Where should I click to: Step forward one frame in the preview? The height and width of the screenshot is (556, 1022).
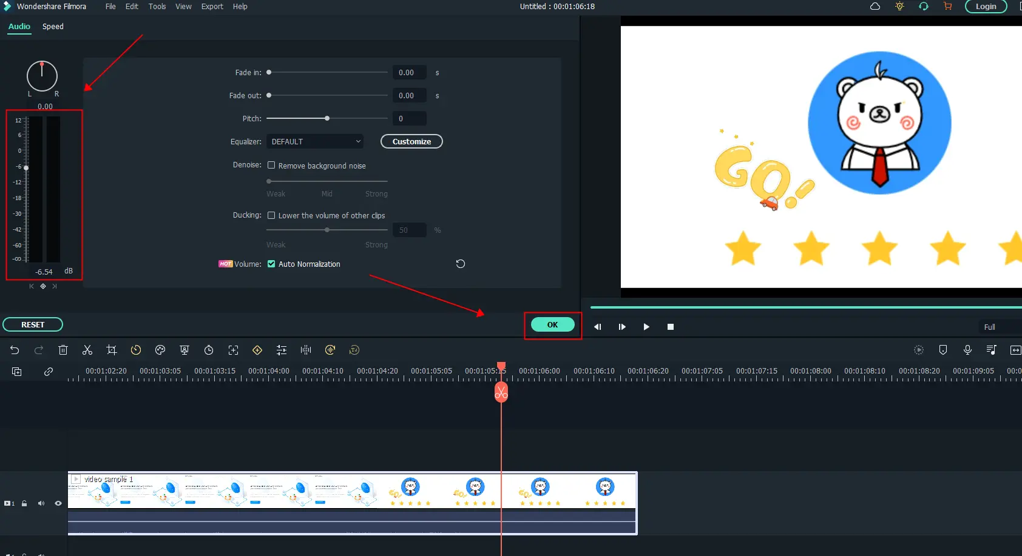pyautogui.click(x=622, y=327)
